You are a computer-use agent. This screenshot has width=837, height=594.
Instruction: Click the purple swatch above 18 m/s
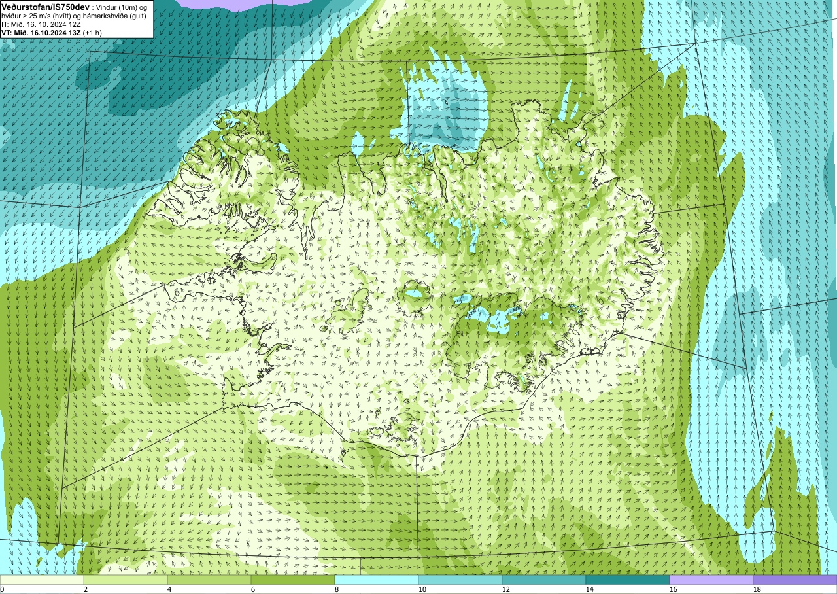point(795,580)
